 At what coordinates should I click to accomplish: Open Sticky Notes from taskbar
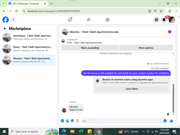point(90,131)
